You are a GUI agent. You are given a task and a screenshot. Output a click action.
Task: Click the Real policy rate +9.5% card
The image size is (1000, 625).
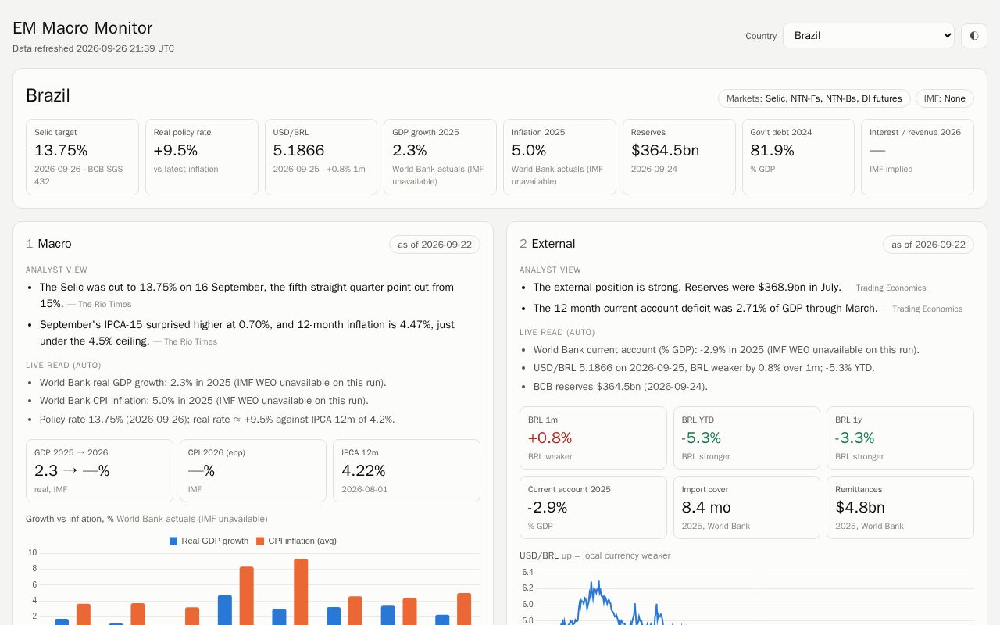pos(202,157)
